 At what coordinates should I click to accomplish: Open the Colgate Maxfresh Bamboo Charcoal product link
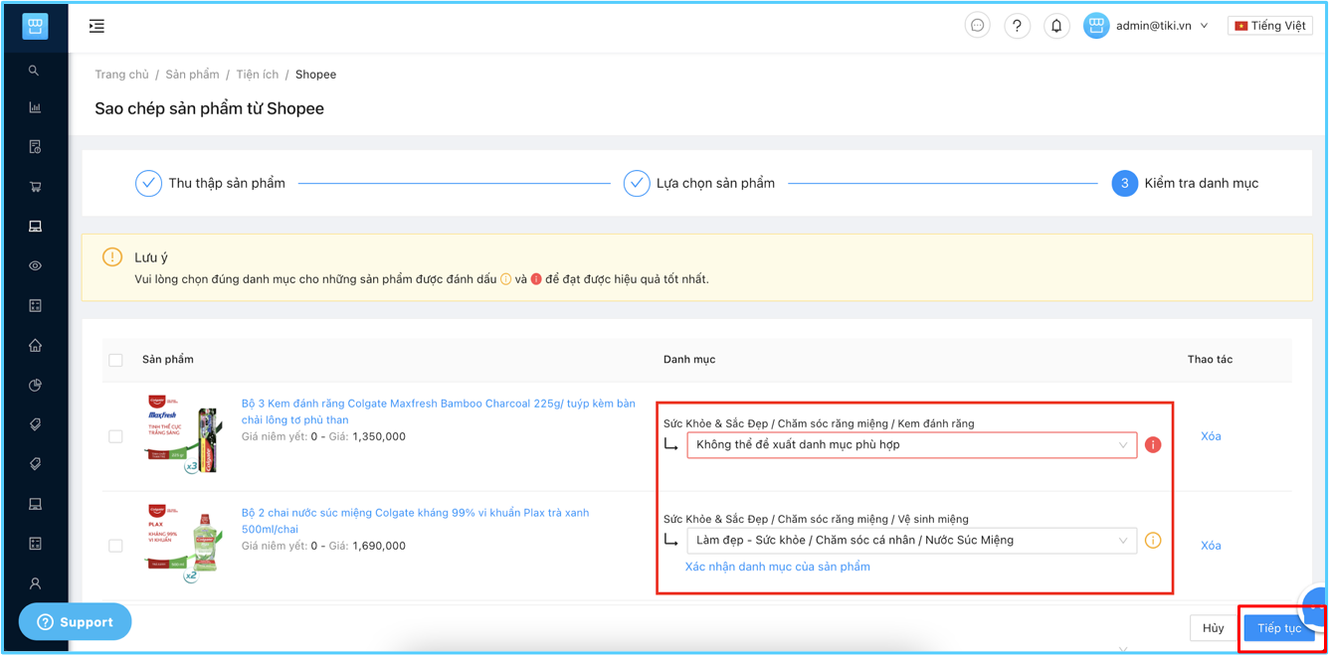click(x=439, y=411)
